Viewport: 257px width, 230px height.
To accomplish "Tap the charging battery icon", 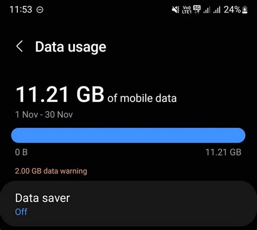I will (x=245, y=10).
